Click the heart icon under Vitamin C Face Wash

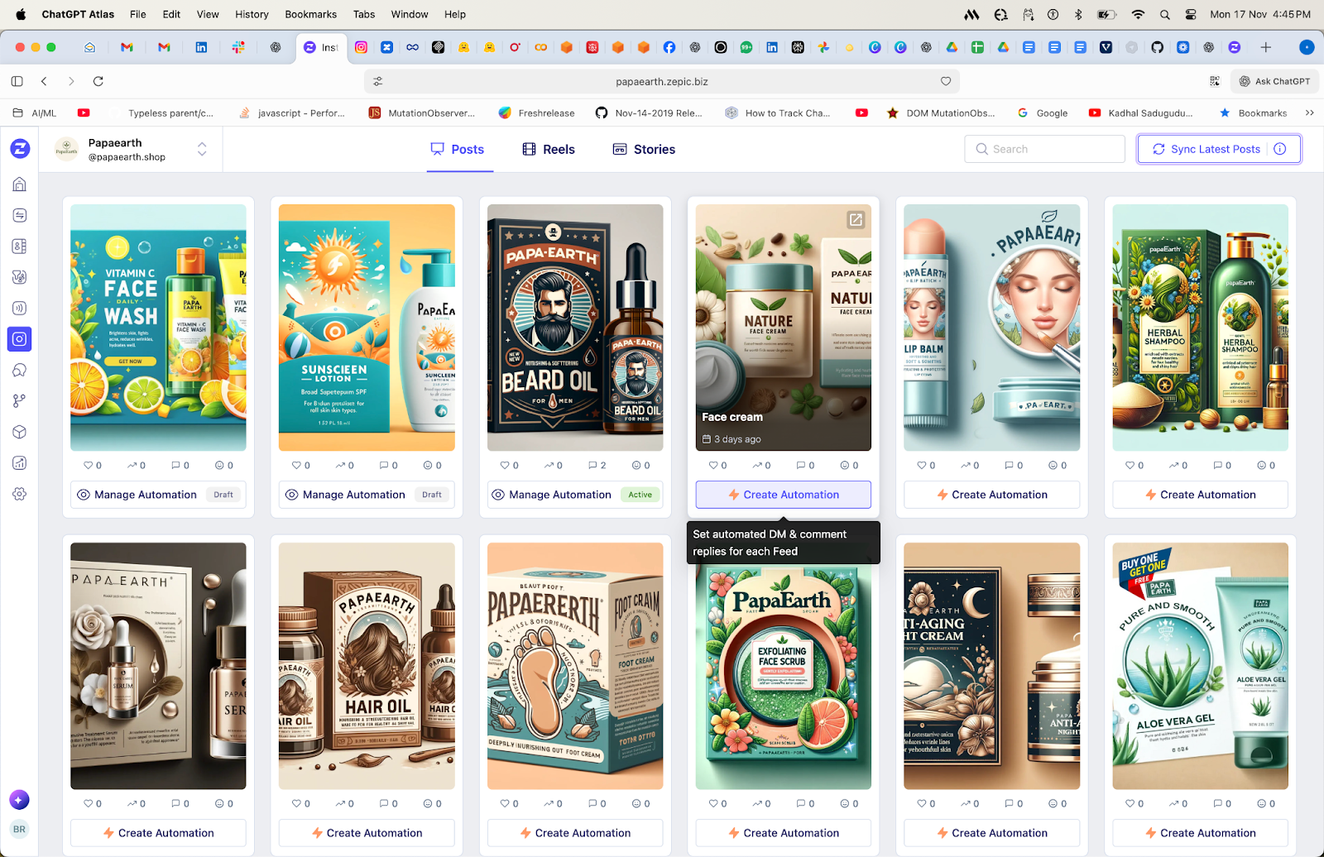coord(89,465)
